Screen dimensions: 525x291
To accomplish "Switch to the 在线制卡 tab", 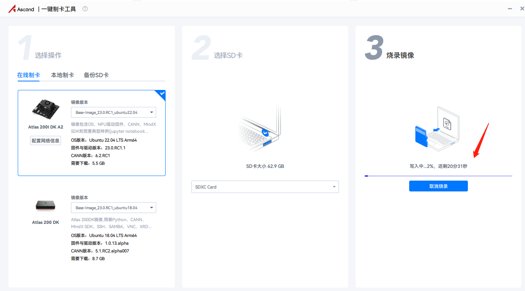I will [29, 75].
